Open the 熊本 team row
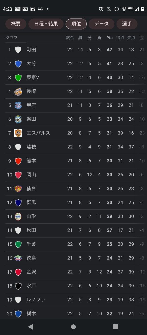This screenshot has height=335, width=147. (73, 161)
